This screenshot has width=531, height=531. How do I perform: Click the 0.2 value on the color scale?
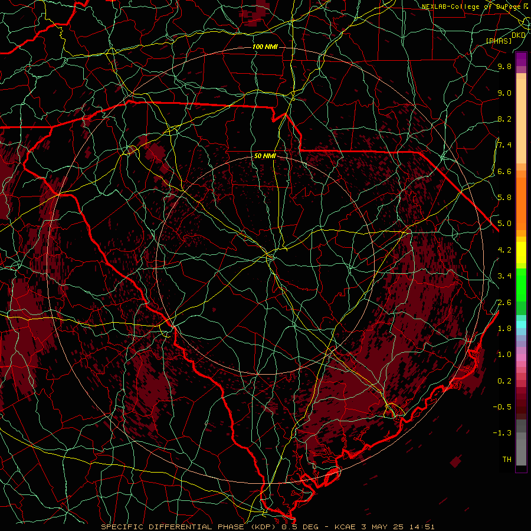(504, 381)
